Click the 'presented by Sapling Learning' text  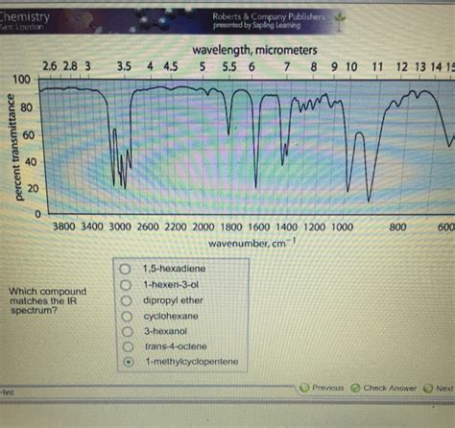click(x=256, y=26)
